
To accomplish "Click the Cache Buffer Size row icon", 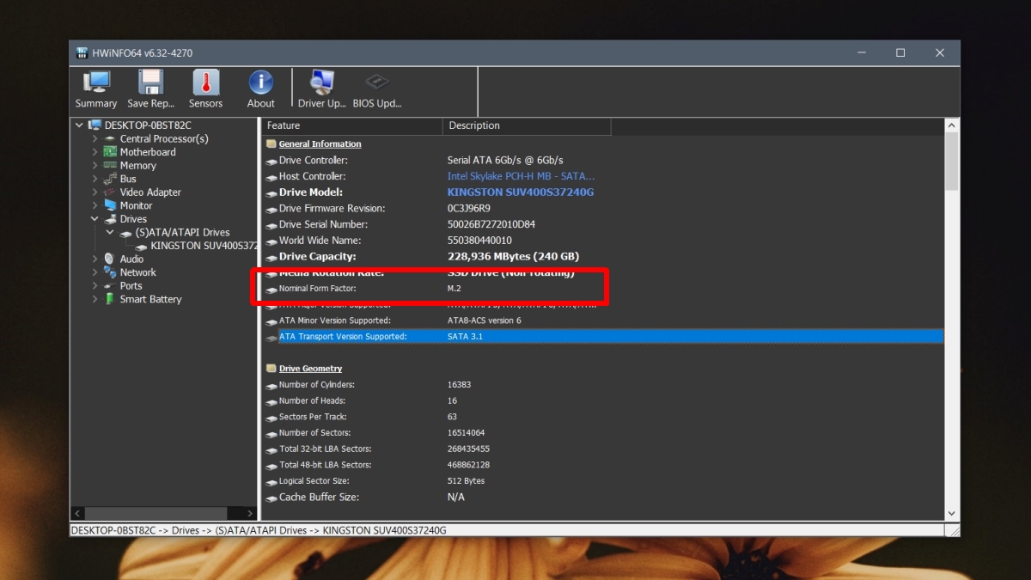I will (271, 498).
